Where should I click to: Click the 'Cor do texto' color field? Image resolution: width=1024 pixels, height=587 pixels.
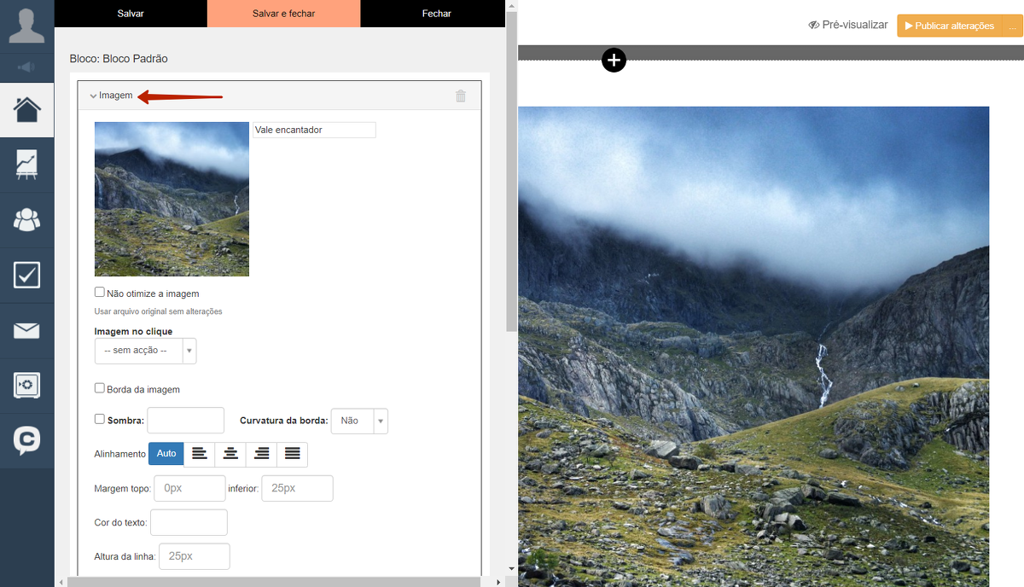(x=189, y=522)
